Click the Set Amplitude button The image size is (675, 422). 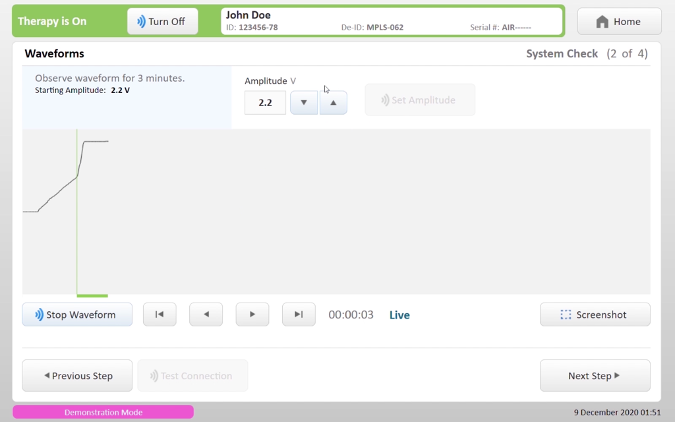tap(420, 100)
